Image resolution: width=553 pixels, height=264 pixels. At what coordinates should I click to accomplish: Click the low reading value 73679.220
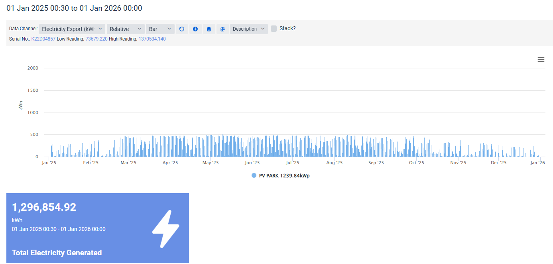[96, 39]
